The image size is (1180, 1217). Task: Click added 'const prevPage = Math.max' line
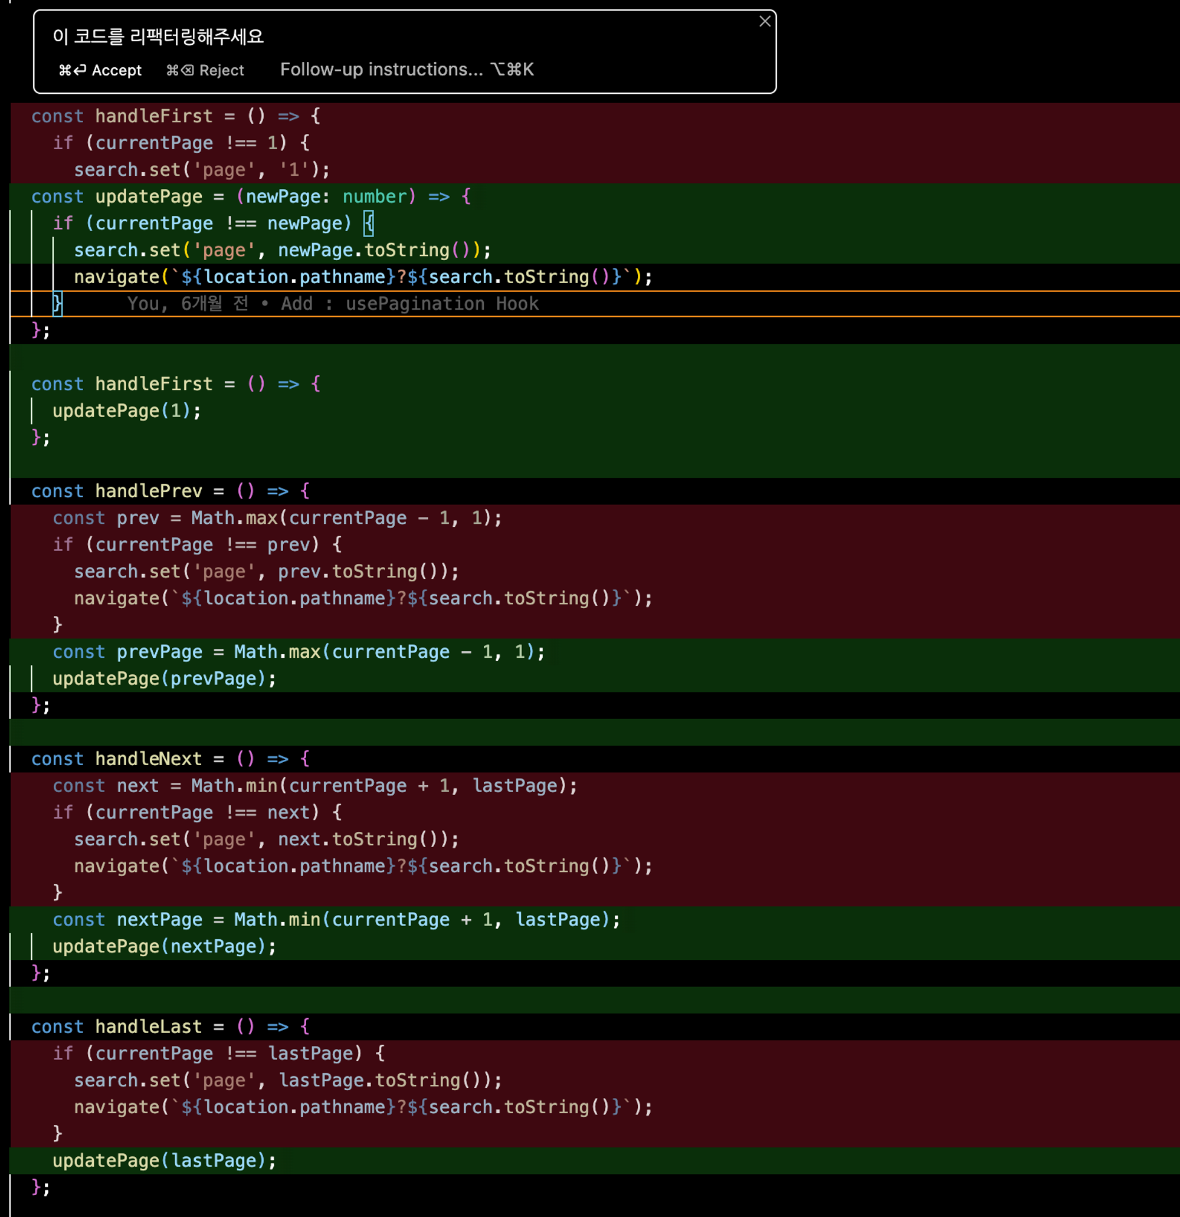pos(299,652)
